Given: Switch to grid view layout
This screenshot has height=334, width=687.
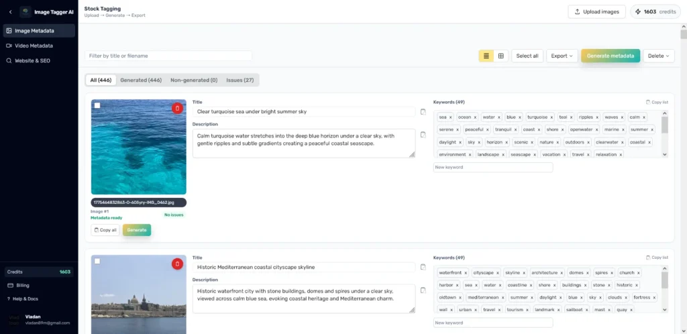Looking at the screenshot, I should click(500, 56).
